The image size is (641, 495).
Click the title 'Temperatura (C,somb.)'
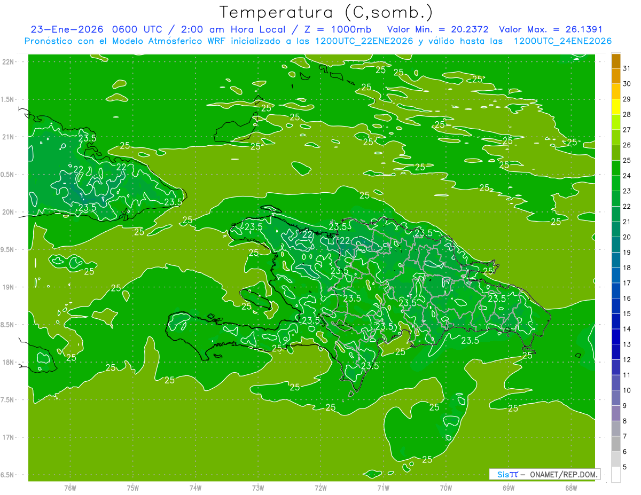pyautogui.click(x=326, y=12)
